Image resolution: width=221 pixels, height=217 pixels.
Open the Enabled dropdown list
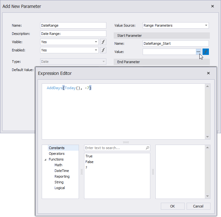(96, 50)
